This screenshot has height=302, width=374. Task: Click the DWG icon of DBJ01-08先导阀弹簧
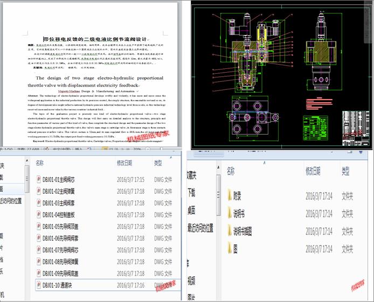[39, 261]
